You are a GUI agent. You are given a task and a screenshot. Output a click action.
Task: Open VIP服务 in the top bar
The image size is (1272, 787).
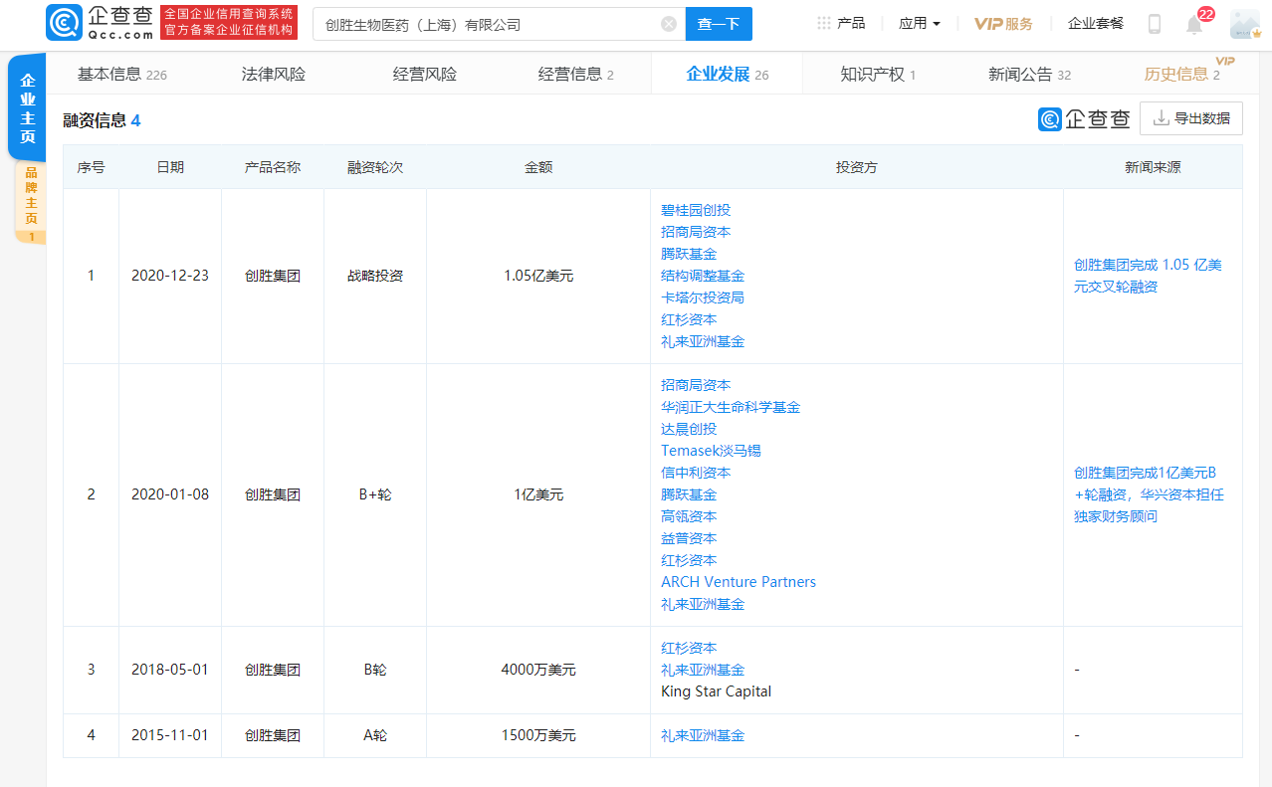1003,23
